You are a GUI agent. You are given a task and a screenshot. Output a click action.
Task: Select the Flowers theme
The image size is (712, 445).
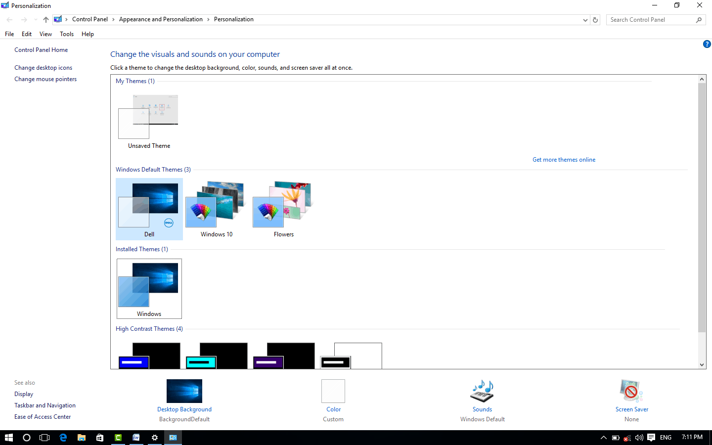click(283, 209)
